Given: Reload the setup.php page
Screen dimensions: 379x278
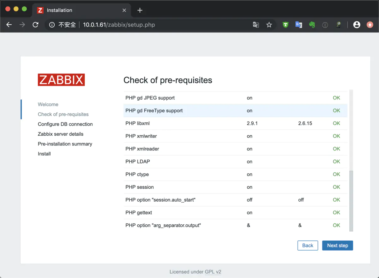Looking at the screenshot, I should [36, 25].
